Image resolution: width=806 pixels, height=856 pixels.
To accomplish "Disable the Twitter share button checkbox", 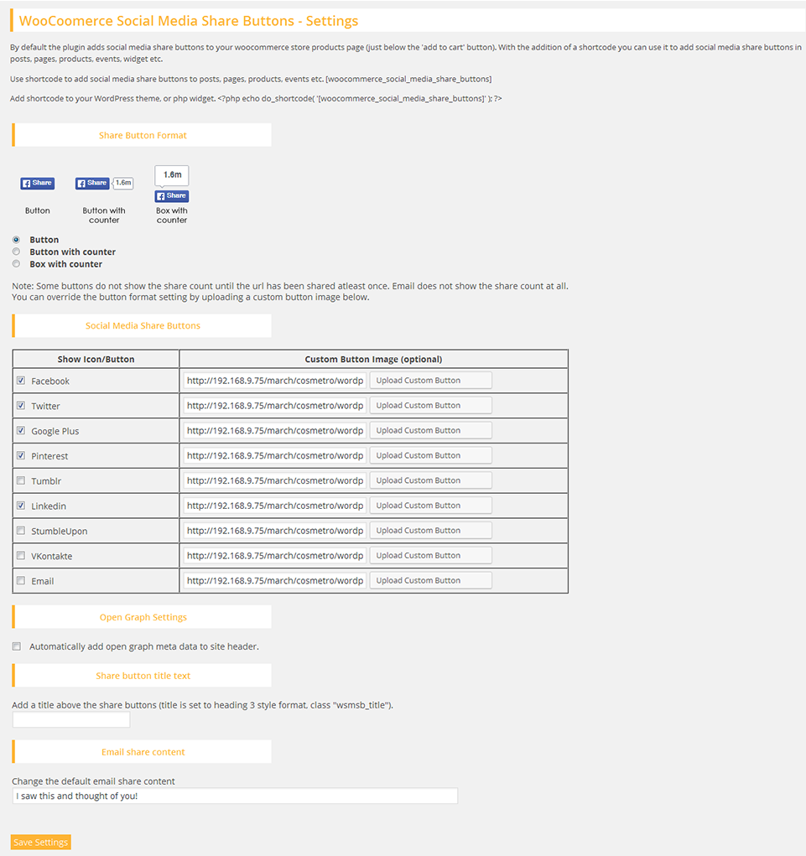I will click(x=21, y=406).
